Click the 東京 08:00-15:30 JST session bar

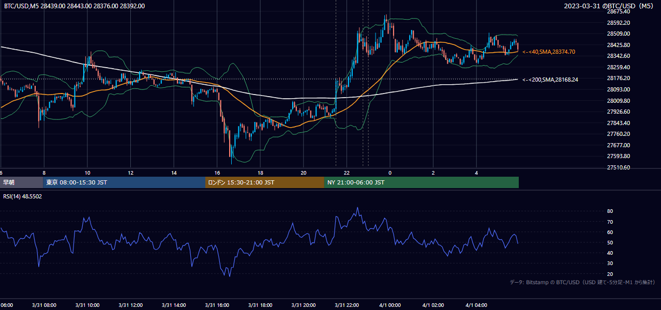pos(124,182)
